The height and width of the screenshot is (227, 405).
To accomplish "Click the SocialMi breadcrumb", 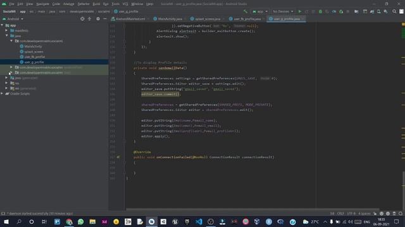I will click(9, 11).
